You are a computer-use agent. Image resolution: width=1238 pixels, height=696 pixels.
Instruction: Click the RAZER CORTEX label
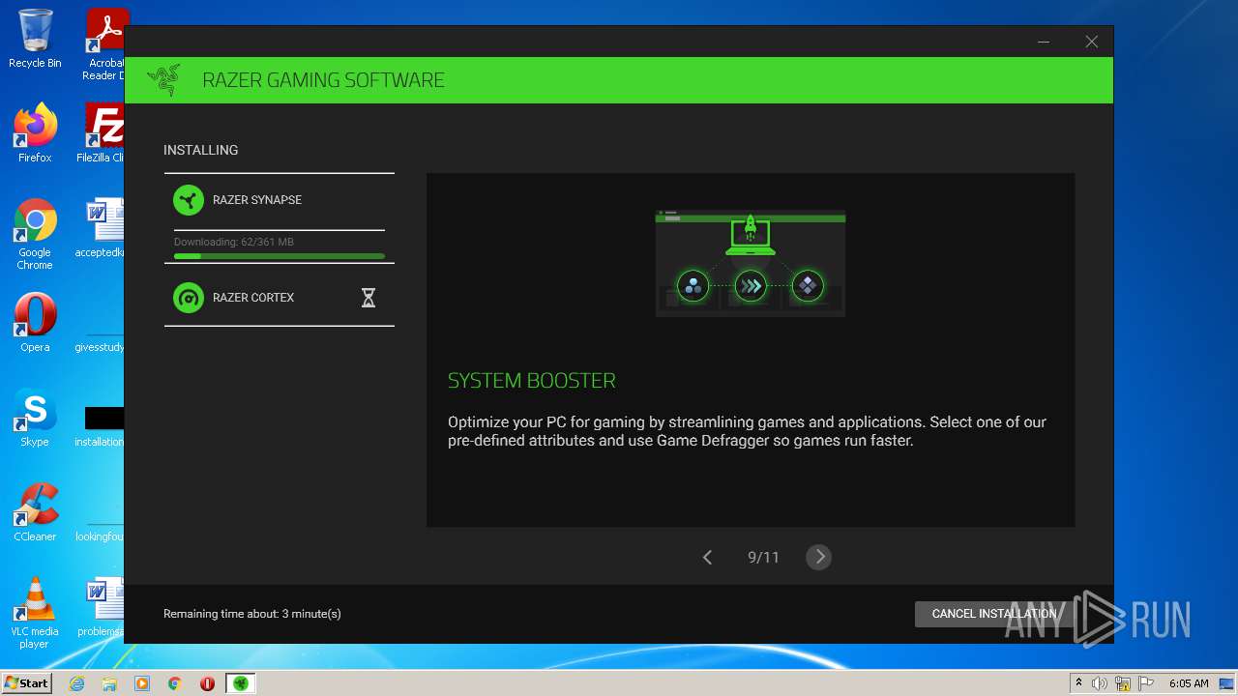[253, 298]
